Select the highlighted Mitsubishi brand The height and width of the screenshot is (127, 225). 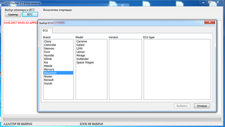point(58,73)
